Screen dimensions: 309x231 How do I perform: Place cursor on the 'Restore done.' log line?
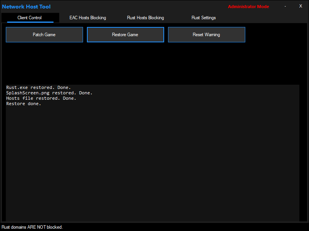click(x=24, y=104)
